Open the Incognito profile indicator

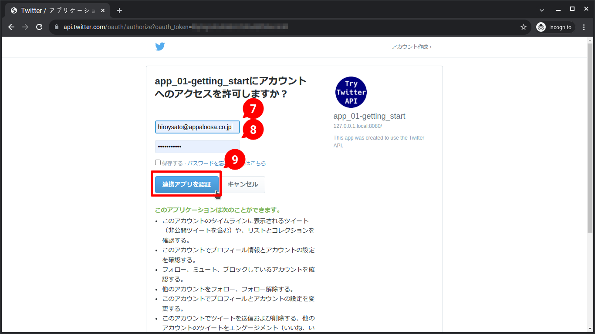(x=555, y=27)
